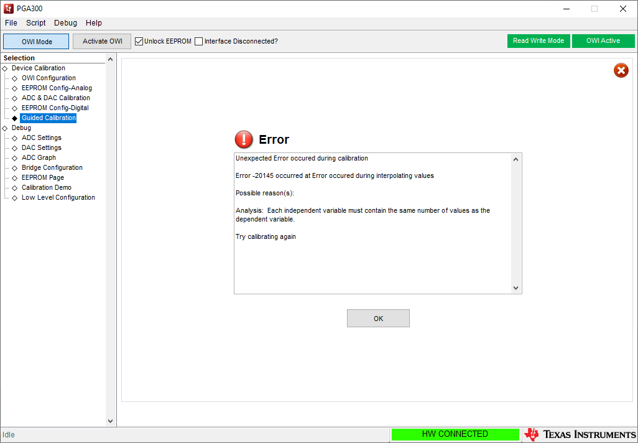Click the diamond icon beside Calibration Demo
The image size is (638, 443).
[x=15, y=188]
